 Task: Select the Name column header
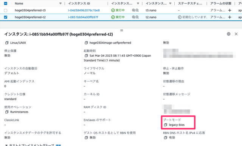(x=19, y=3)
